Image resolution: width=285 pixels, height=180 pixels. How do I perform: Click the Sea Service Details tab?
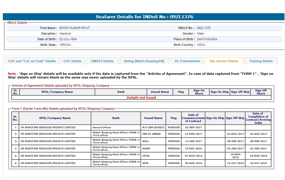point(224,61)
